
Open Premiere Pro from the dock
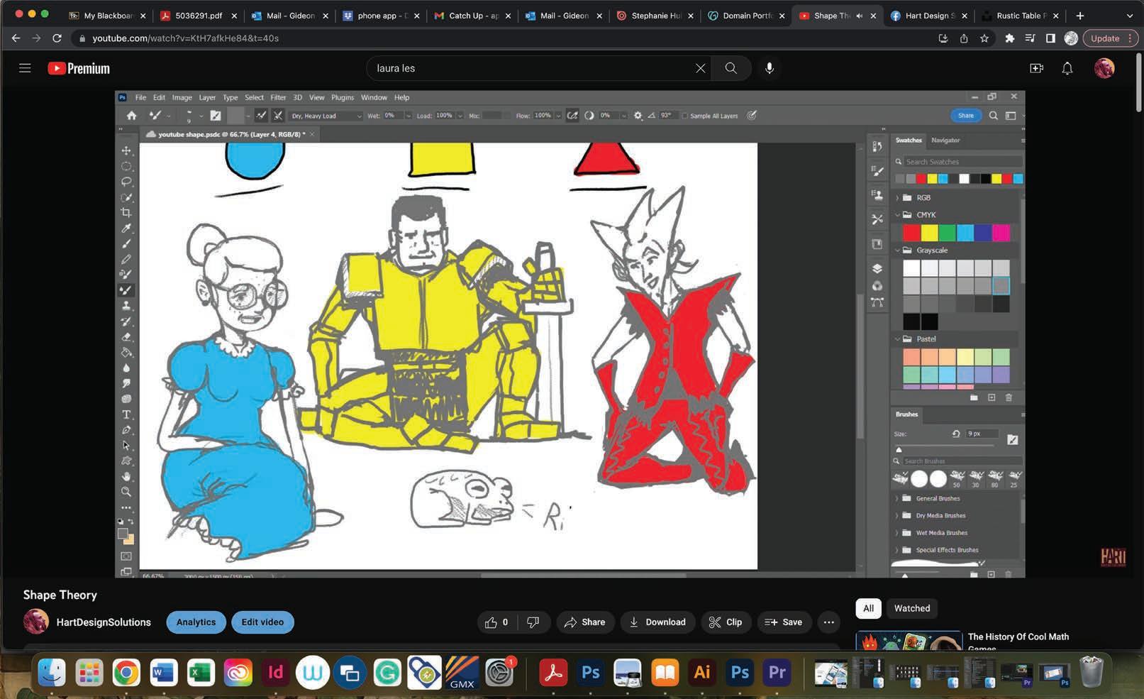[777, 672]
